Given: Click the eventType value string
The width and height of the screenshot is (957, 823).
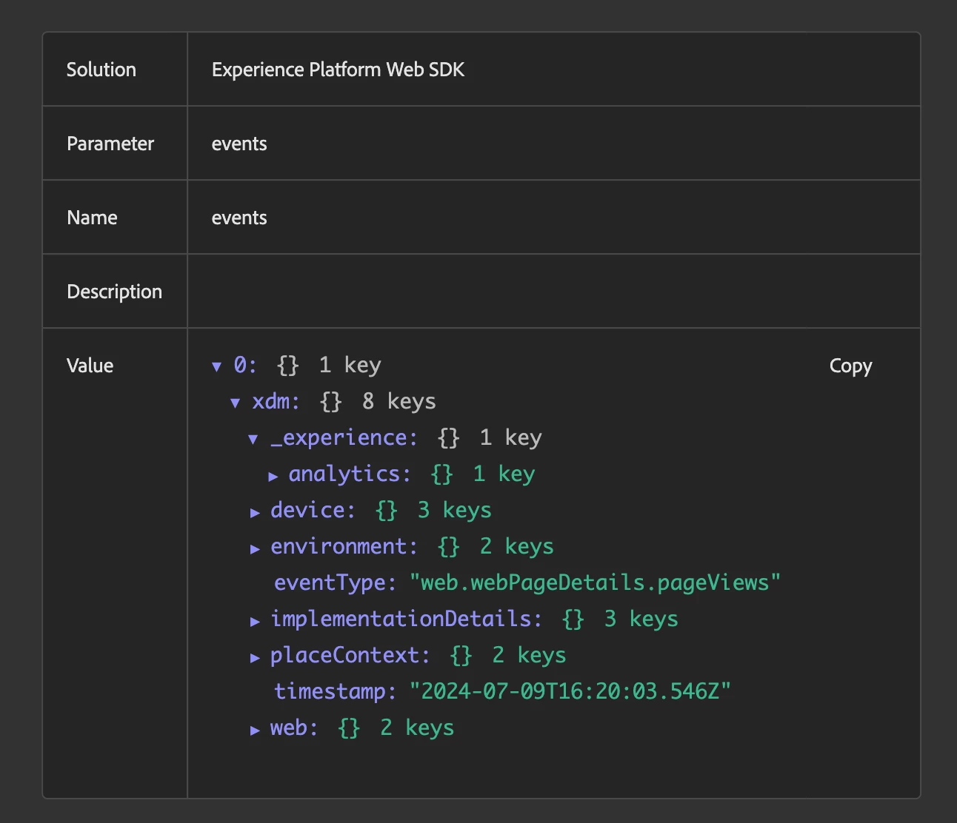Looking at the screenshot, I should pyautogui.click(x=595, y=582).
